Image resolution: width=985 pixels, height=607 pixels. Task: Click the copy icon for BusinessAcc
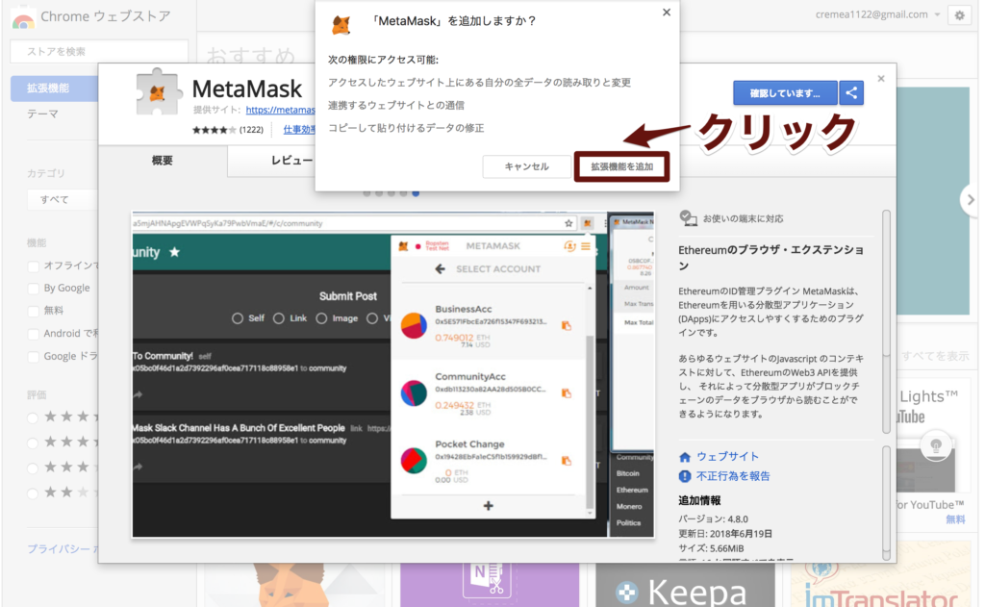566,325
